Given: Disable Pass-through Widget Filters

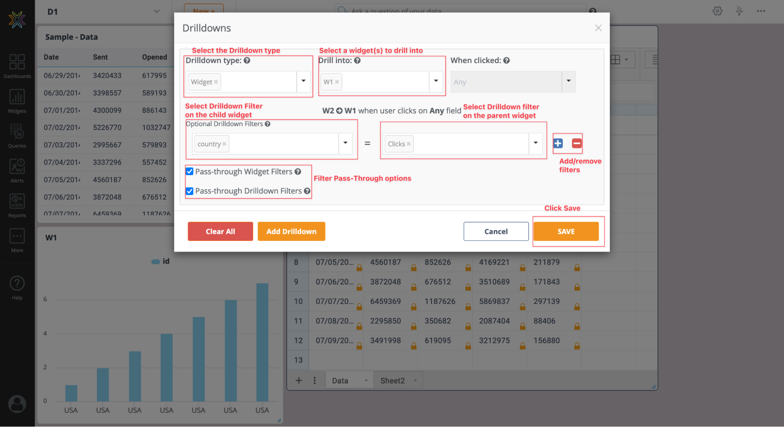Looking at the screenshot, I should (x=189, y=171).
